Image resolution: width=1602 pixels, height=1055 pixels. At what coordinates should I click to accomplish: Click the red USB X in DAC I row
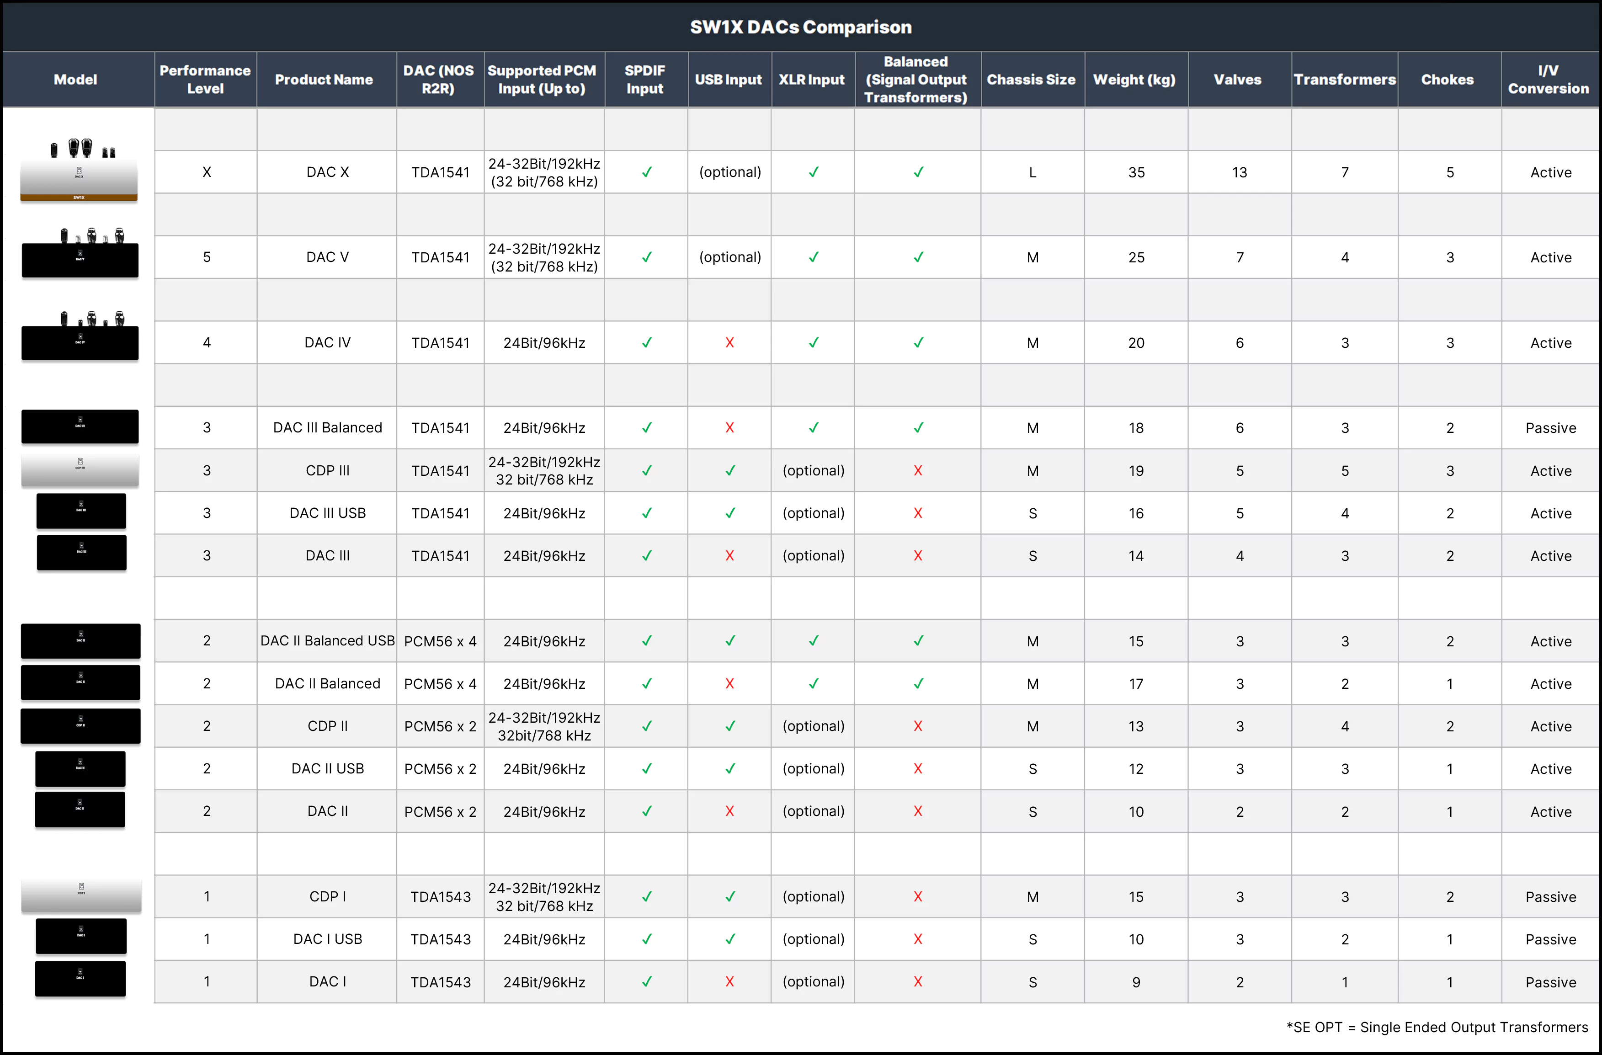tap(729, 981)
